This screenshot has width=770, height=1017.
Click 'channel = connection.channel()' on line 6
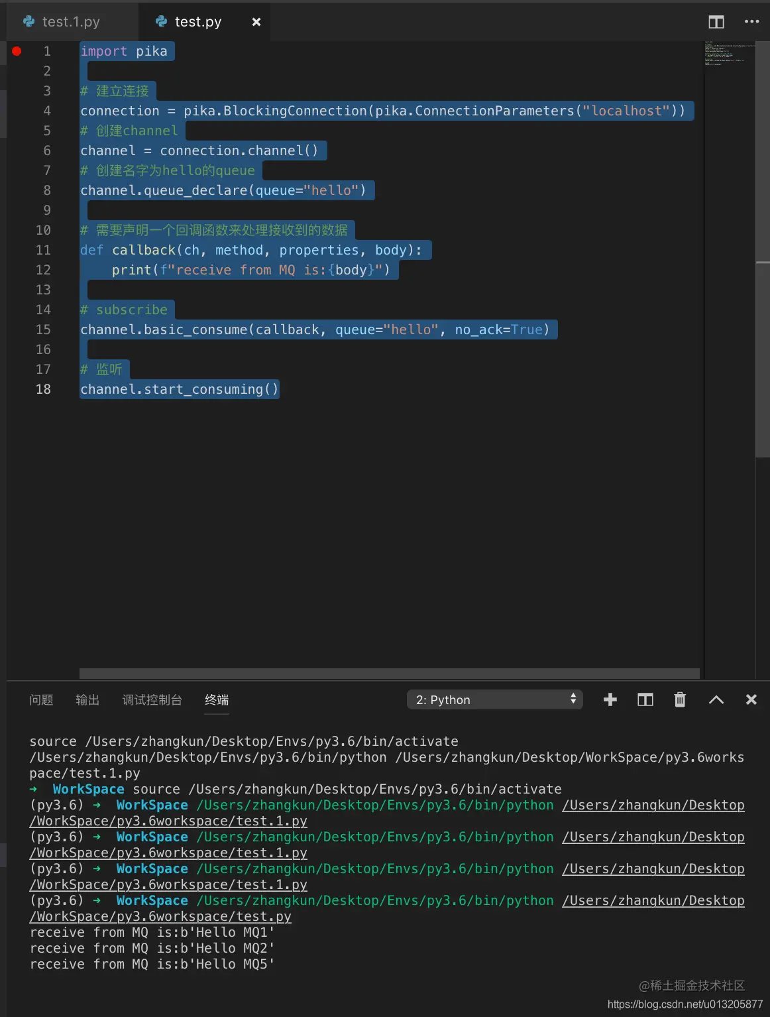[x=199, y=150]
